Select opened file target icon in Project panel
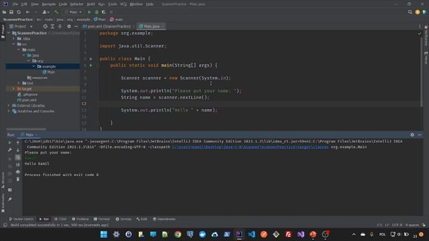 click(45, 26)
